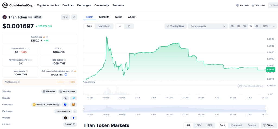Click the info icon beside Profile score
Screen dimensions: 278x129
pos(19,82)
